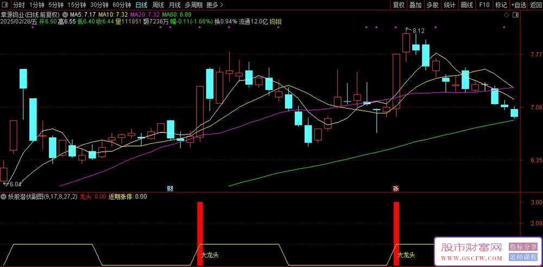543x267 pixels.
Task: Click the red 涨 marker on chart
Action: 396,189
